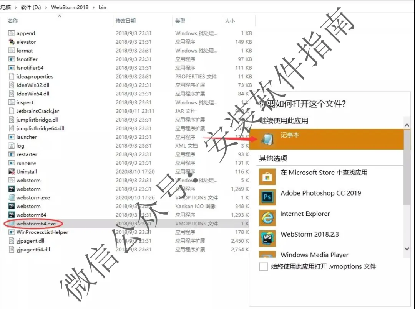
Task: Sort files by 修改日期 column header
Action: click(x=126, y=21)
